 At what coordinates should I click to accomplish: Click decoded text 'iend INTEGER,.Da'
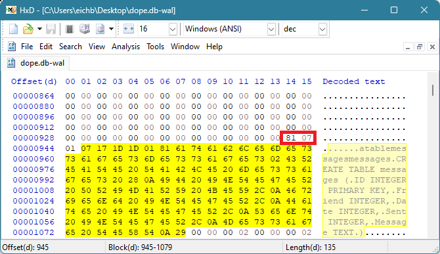tap(364, 201)
